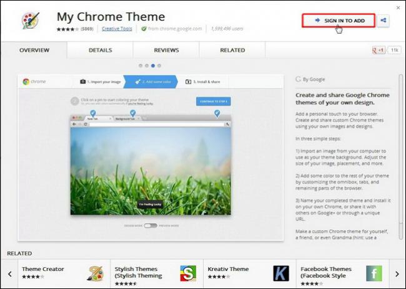Click the 11k +1 count bubble
The image size is (406, 289).
click(394, 50)
